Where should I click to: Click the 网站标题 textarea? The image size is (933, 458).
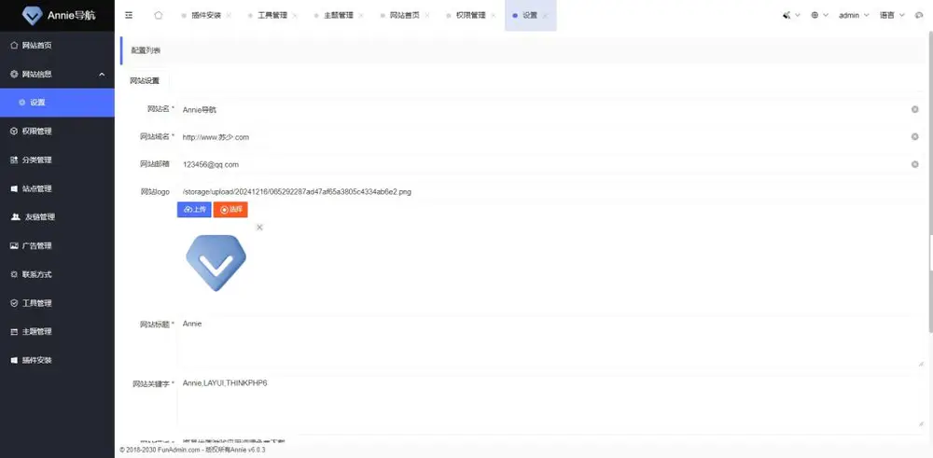(550, 340)
